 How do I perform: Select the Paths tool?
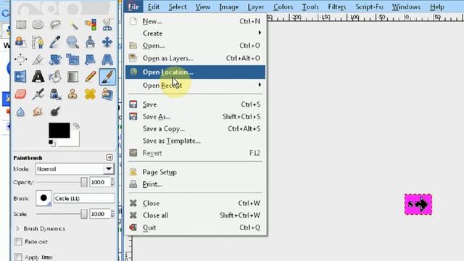click(38, 42)
